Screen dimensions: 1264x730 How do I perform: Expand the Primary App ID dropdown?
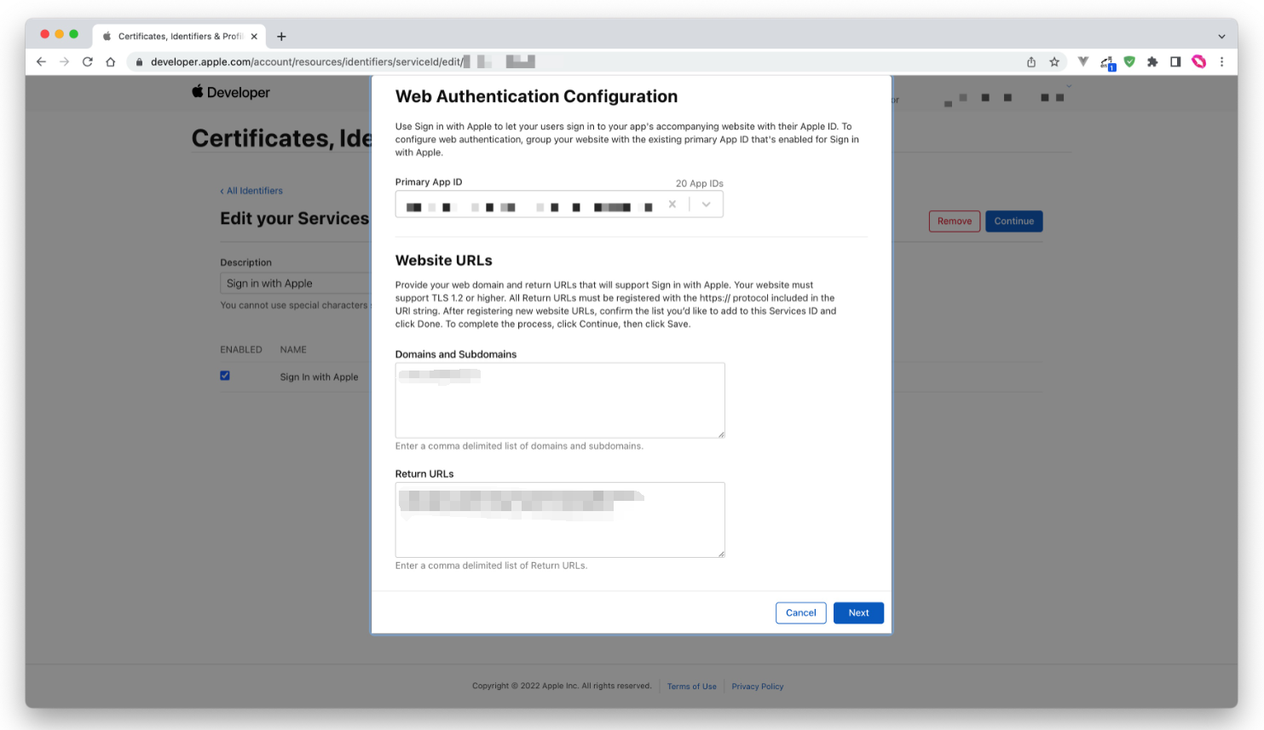click(x=706, y=204)
